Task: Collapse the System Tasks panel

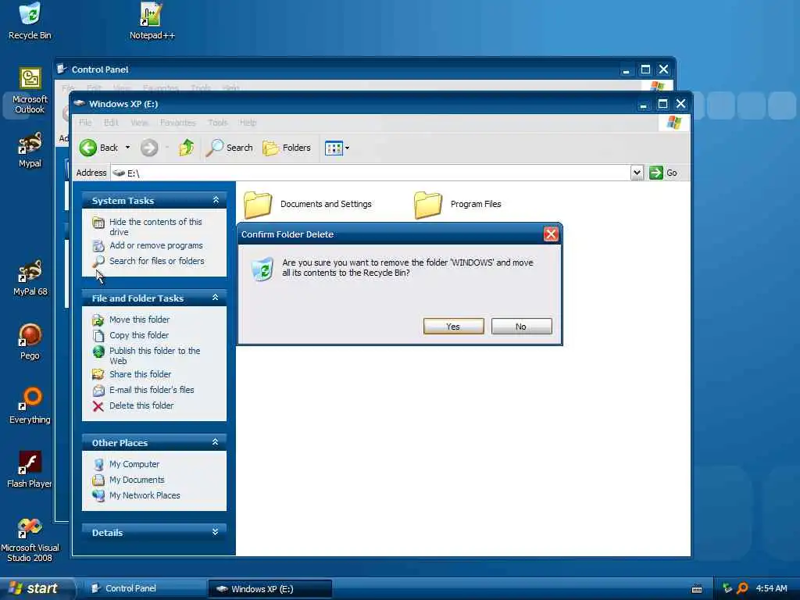Action: (x=216, y=200)
